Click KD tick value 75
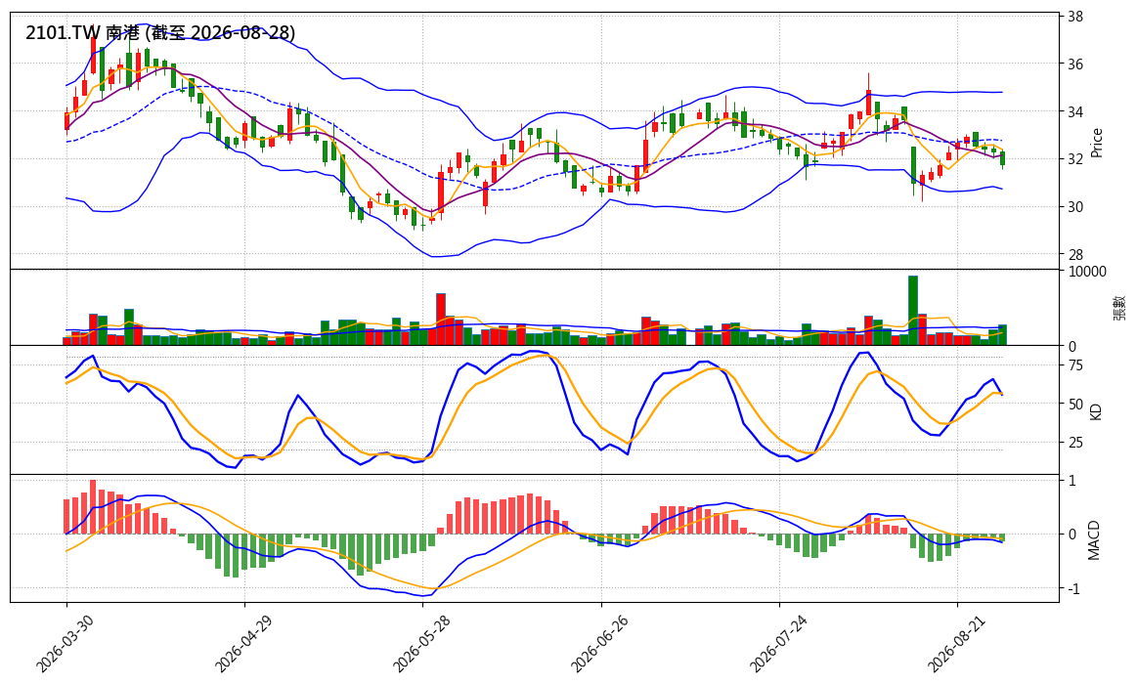 coord(1076,365)
